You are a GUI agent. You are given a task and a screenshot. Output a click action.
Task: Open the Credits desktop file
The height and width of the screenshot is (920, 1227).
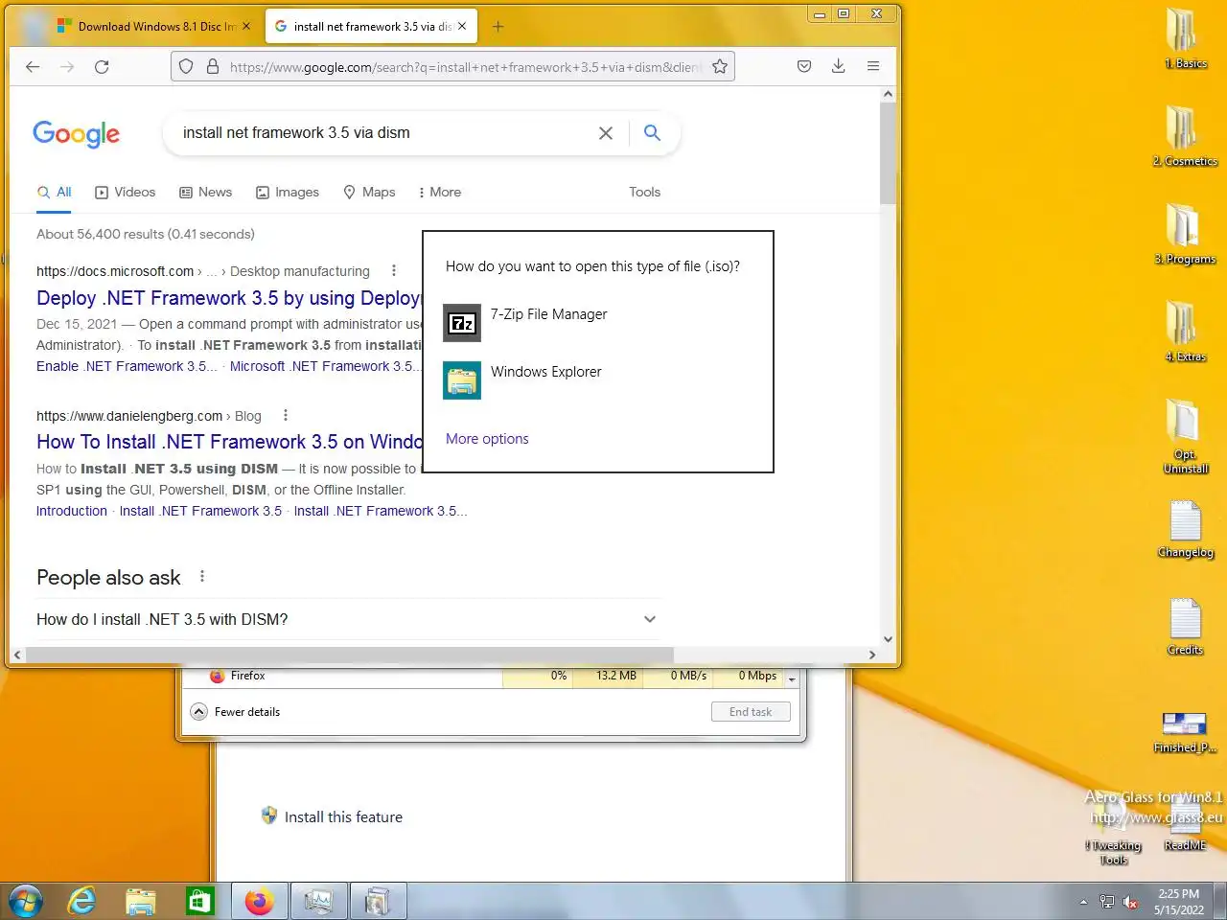coord(1185,625)
